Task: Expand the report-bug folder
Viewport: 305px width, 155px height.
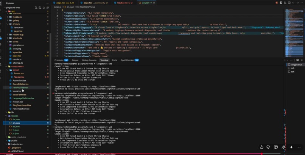Action: click(x=8, y=35)
